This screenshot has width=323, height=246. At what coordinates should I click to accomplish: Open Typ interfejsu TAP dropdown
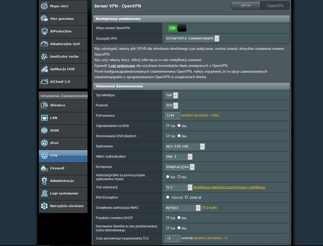[x=171, y=95]
